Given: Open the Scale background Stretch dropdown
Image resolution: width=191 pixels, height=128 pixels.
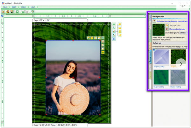Looking at the screenshot, I should pyautogui.click(x=183, y=33).
